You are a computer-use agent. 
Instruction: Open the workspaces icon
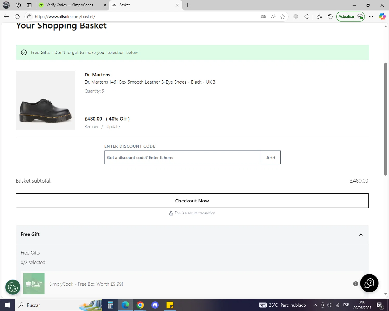click(18, 5)
